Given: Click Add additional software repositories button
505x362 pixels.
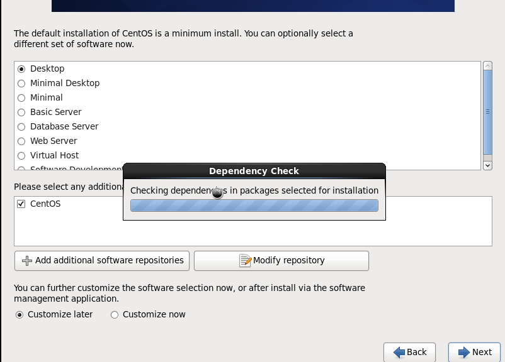Looking at the screenshot, I should tap(102, 261).
